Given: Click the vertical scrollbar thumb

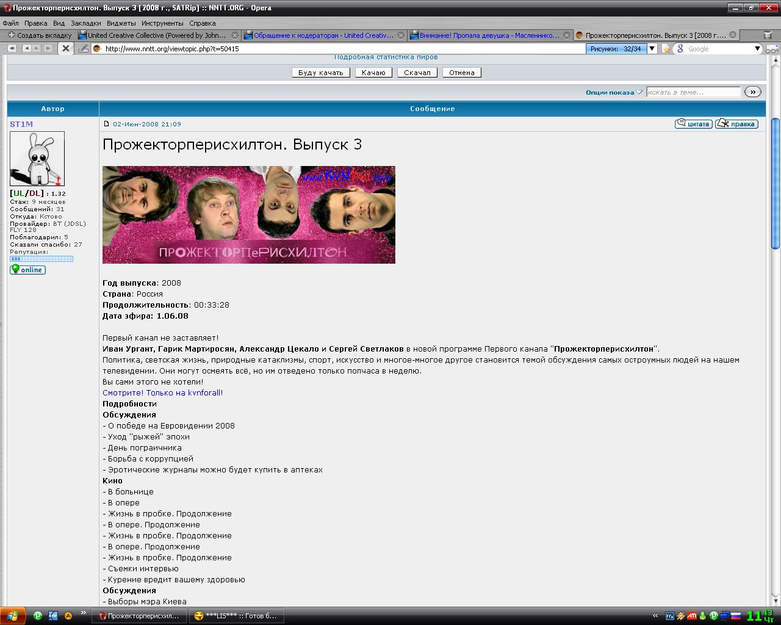Looking at the screenshot, I should coord(776,183).
